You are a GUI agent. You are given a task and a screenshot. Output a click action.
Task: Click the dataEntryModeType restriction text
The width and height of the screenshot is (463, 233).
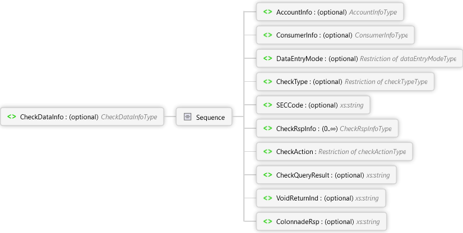(x=408, y=58)
